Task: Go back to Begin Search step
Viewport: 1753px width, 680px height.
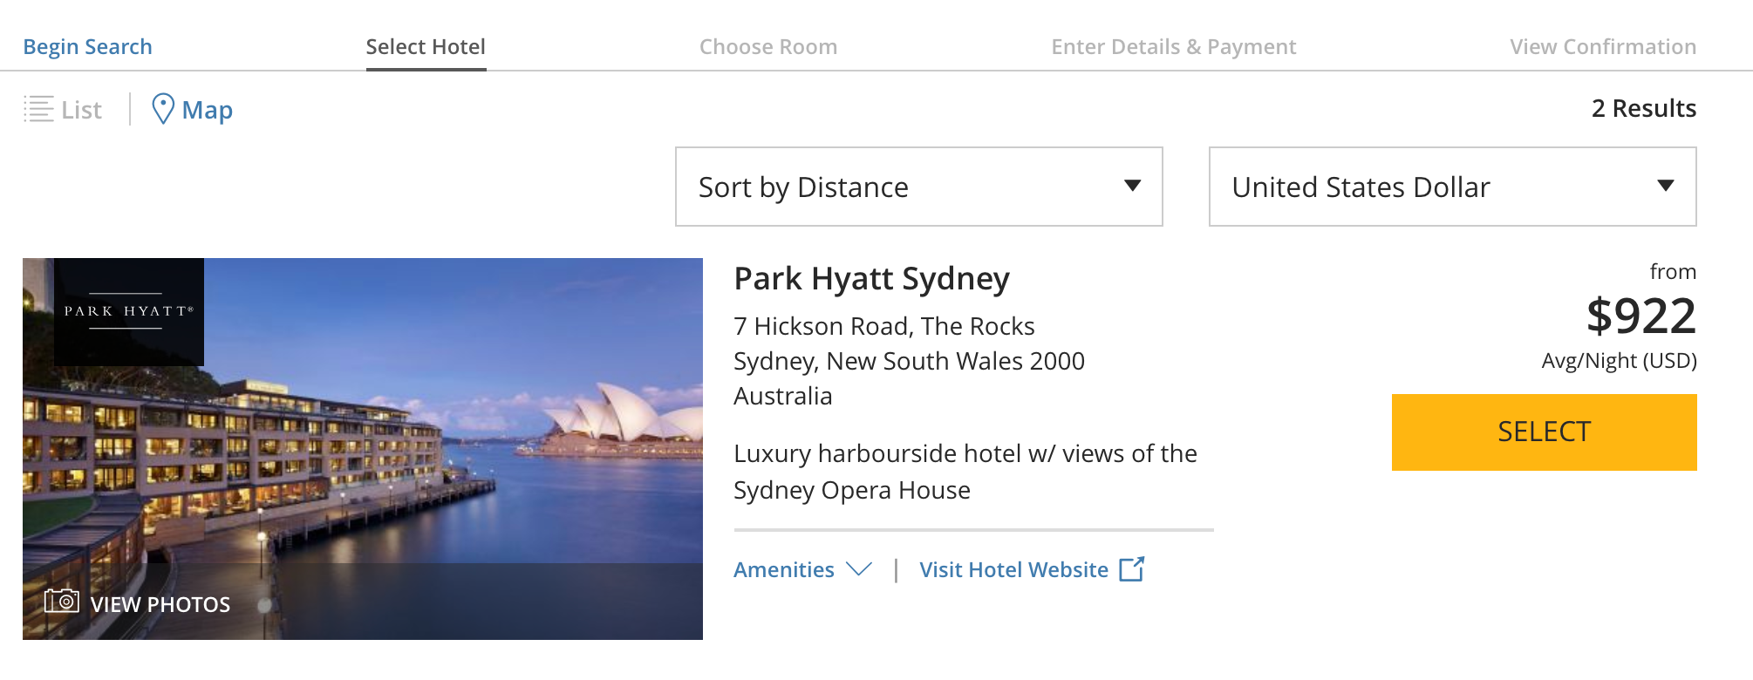Action: (87, 47)
